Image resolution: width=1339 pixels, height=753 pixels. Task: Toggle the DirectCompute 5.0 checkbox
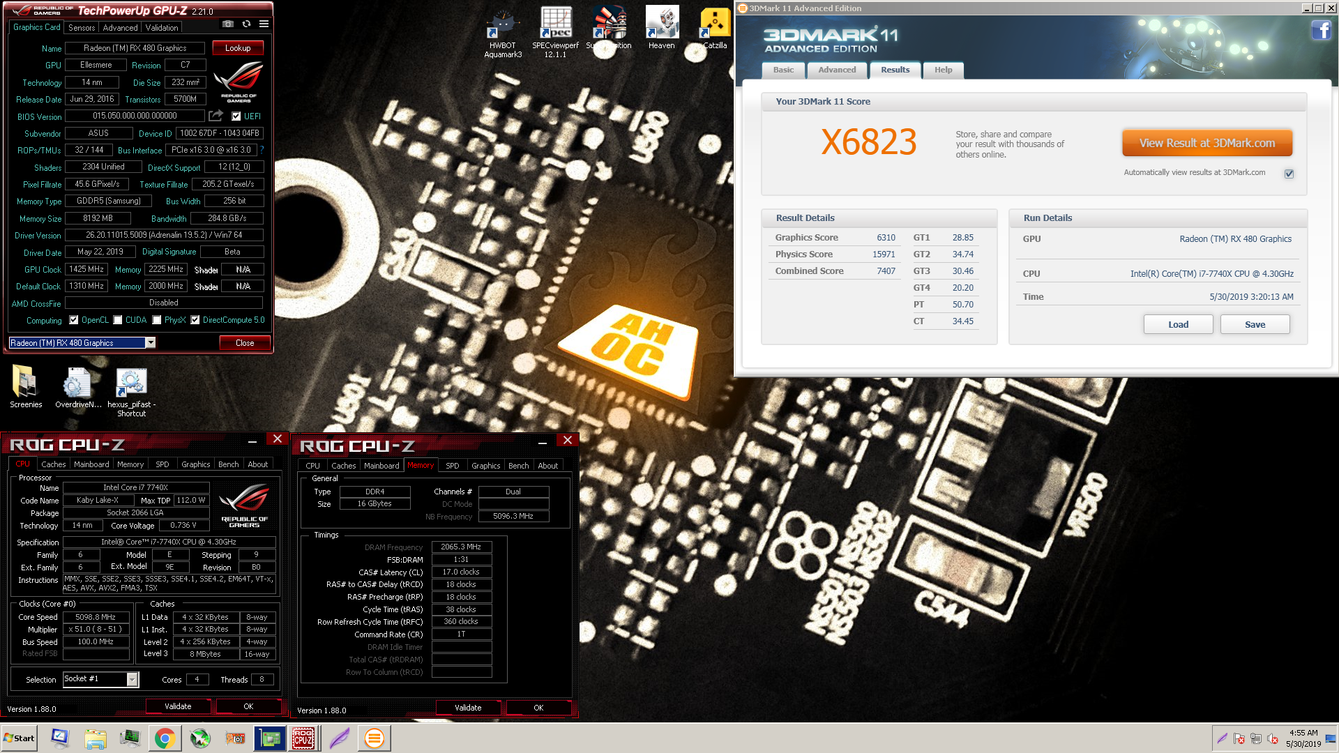(x=195, y=320)
